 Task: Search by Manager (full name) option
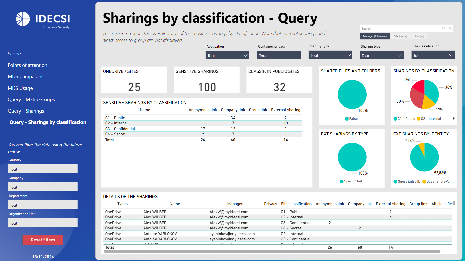click(x=375, y=36)
